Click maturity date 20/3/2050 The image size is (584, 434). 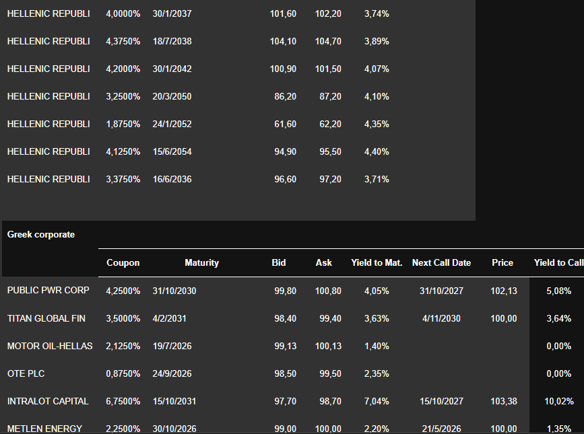(x=172, y=97)
